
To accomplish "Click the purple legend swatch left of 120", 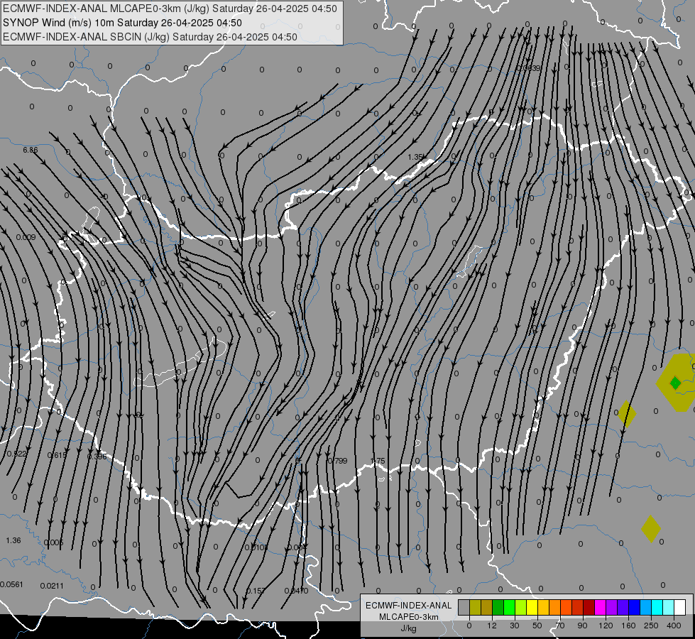I will [x=611, y=607].
